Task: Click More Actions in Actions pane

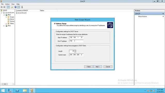Action: [x=143, y=17]
